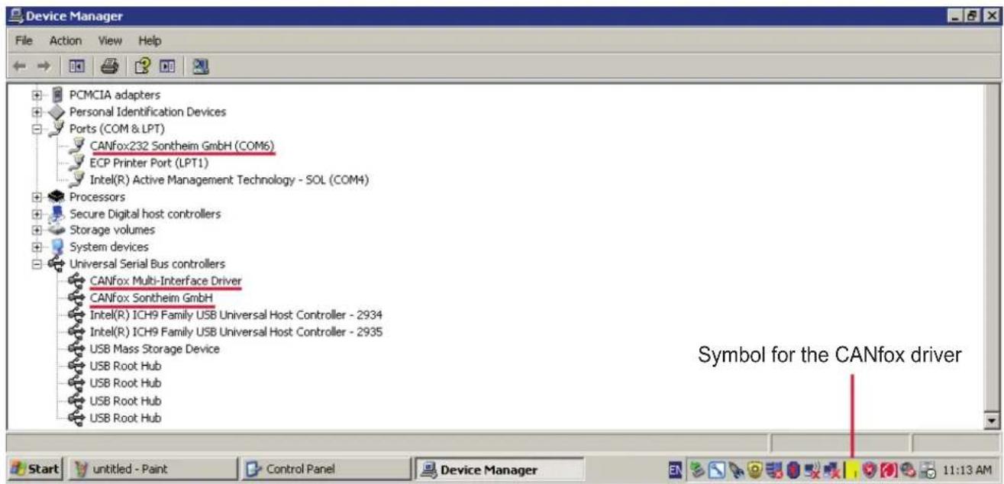Collapse the Ports (COM & LPT) node
The height and width of the screenshot is (484, 1004).
pyautogui.click(x=36, y=129)
